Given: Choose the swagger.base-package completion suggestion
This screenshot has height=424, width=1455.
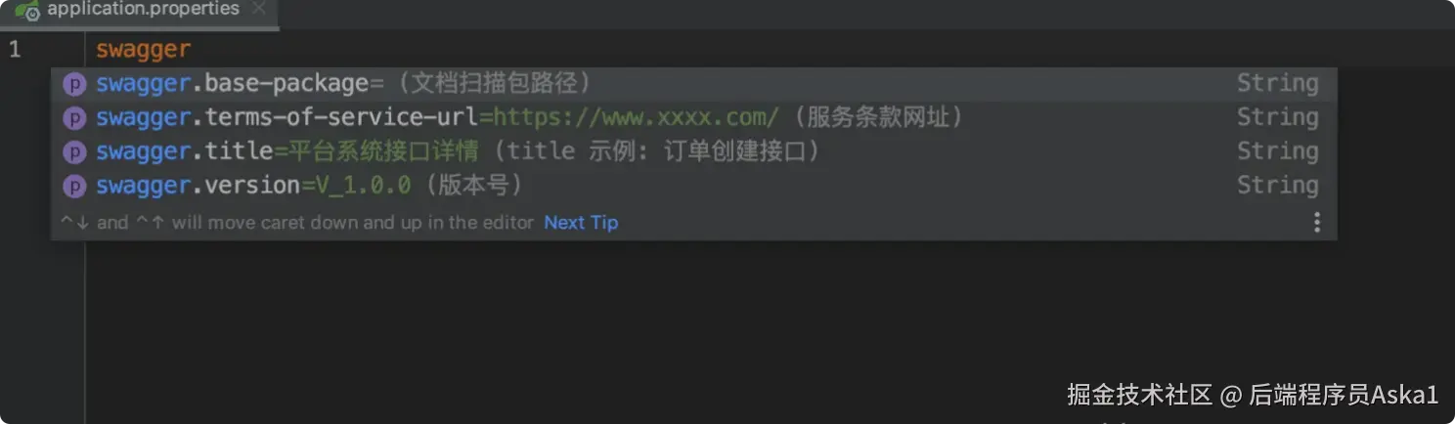Looking at the screenshot, I should tap(693, 84).
